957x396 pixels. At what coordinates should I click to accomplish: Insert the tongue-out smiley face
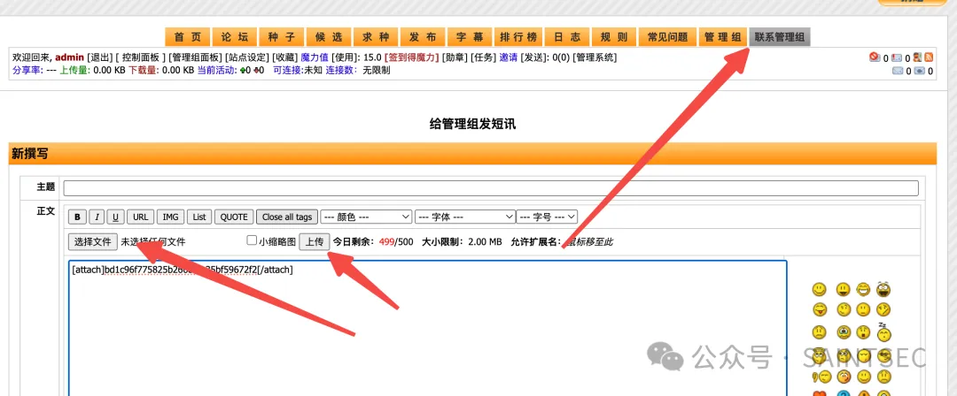click(x=820, y=309)
